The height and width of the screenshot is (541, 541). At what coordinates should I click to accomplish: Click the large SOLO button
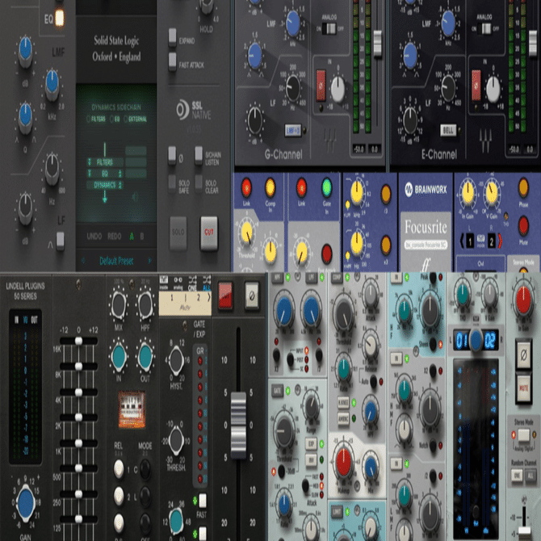tap(178, 233)
